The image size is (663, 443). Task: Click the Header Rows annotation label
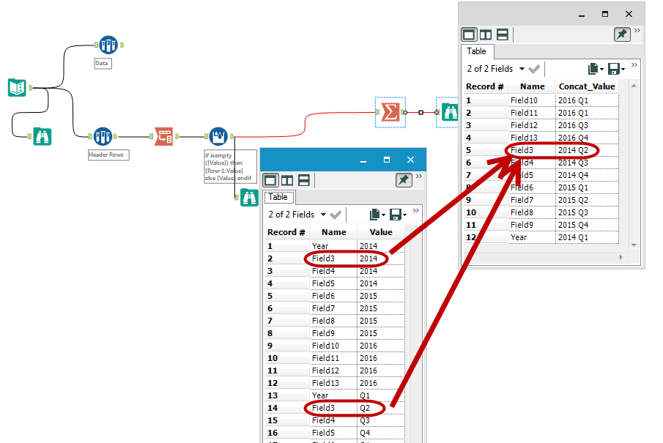tap(108, 155)
